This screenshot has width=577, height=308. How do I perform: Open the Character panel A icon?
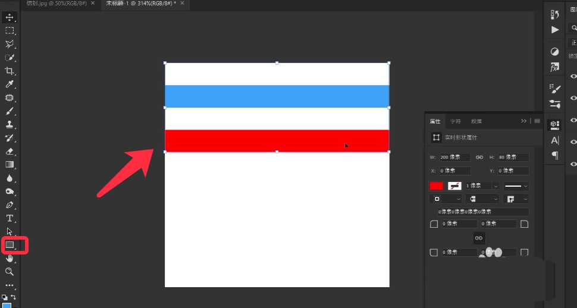[554, 140]
